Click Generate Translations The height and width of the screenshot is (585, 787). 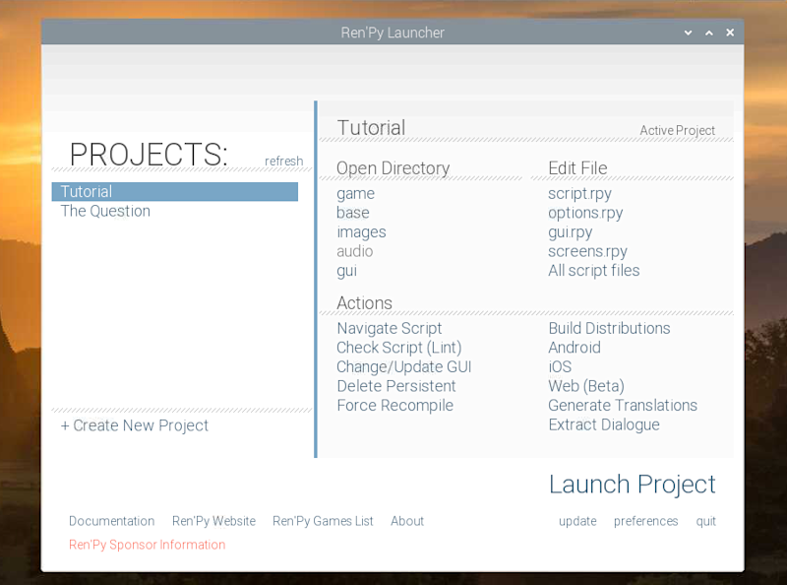coord(623,405)
